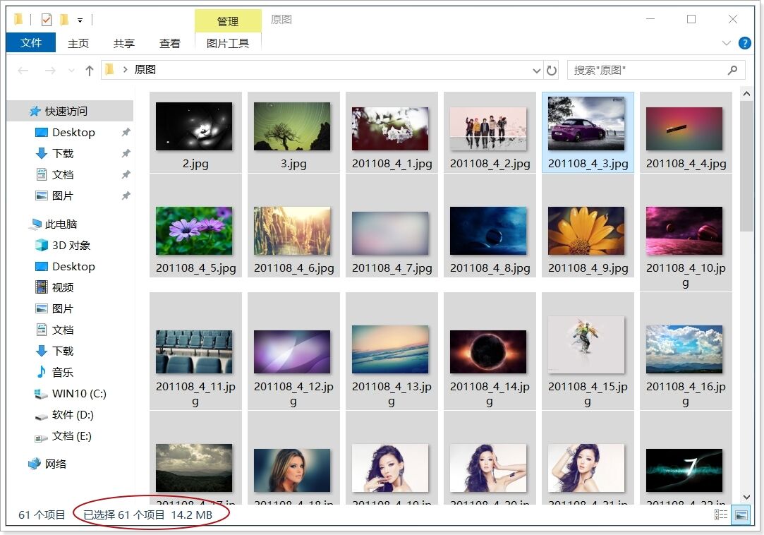Open the 文件 menu
764x535 pixels.
click(x=30, y=43)
